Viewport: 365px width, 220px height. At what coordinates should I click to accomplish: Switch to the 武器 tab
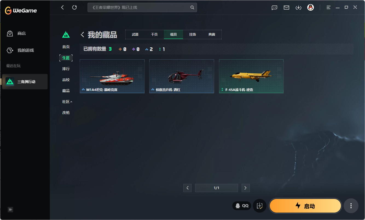click(135, 35)
